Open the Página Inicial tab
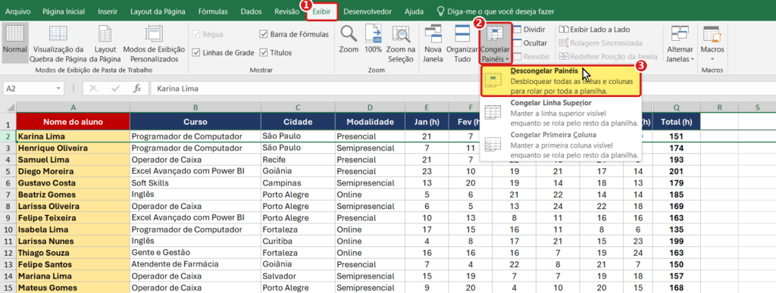Image resolution: width=776 pixels, height=293 pixels. (x=64, y=11)
